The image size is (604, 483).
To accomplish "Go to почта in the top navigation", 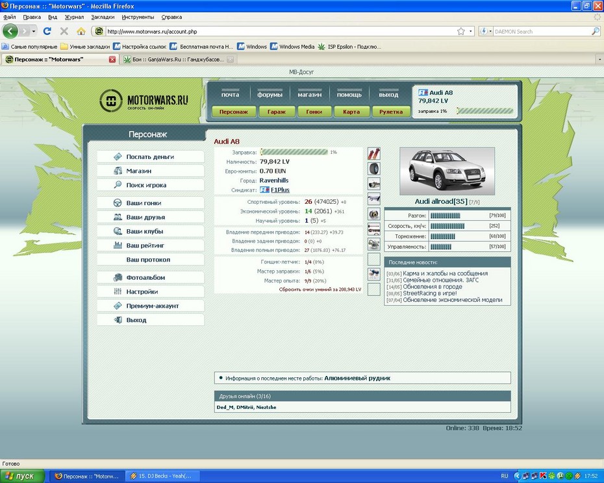I will tap(230, 94).
